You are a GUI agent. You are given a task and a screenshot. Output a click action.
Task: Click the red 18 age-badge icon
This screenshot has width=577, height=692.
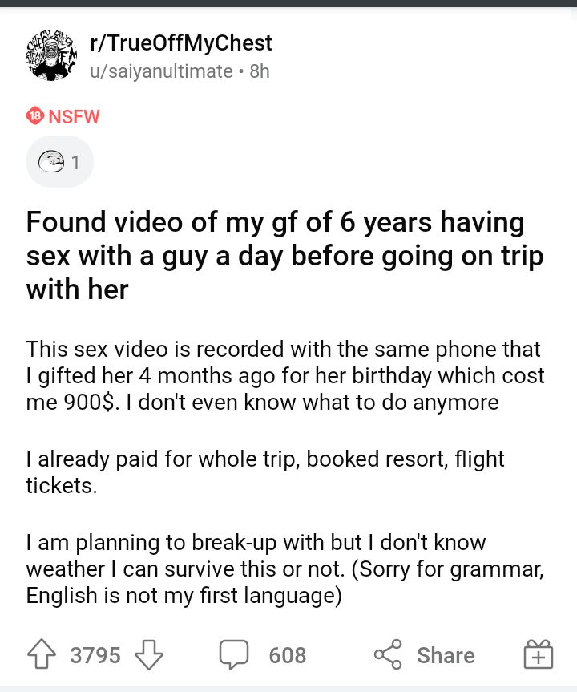(34, 116)
